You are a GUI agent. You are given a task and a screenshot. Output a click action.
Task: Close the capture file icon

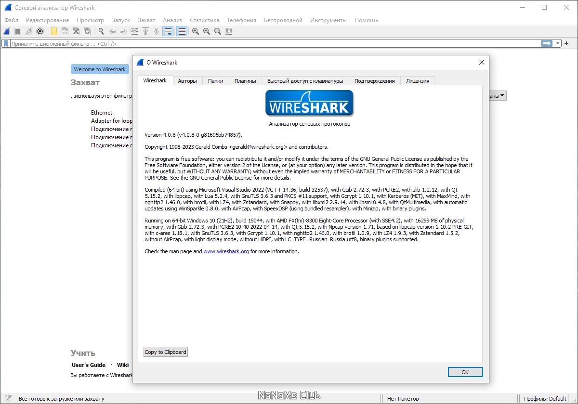click(76, 31)
